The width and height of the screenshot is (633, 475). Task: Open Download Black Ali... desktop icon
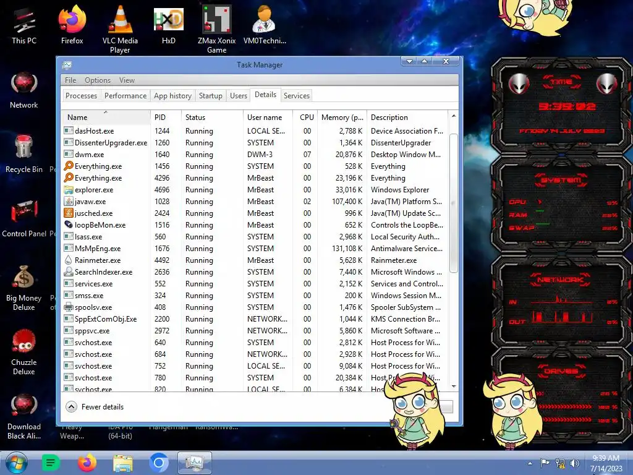[24, 417]
